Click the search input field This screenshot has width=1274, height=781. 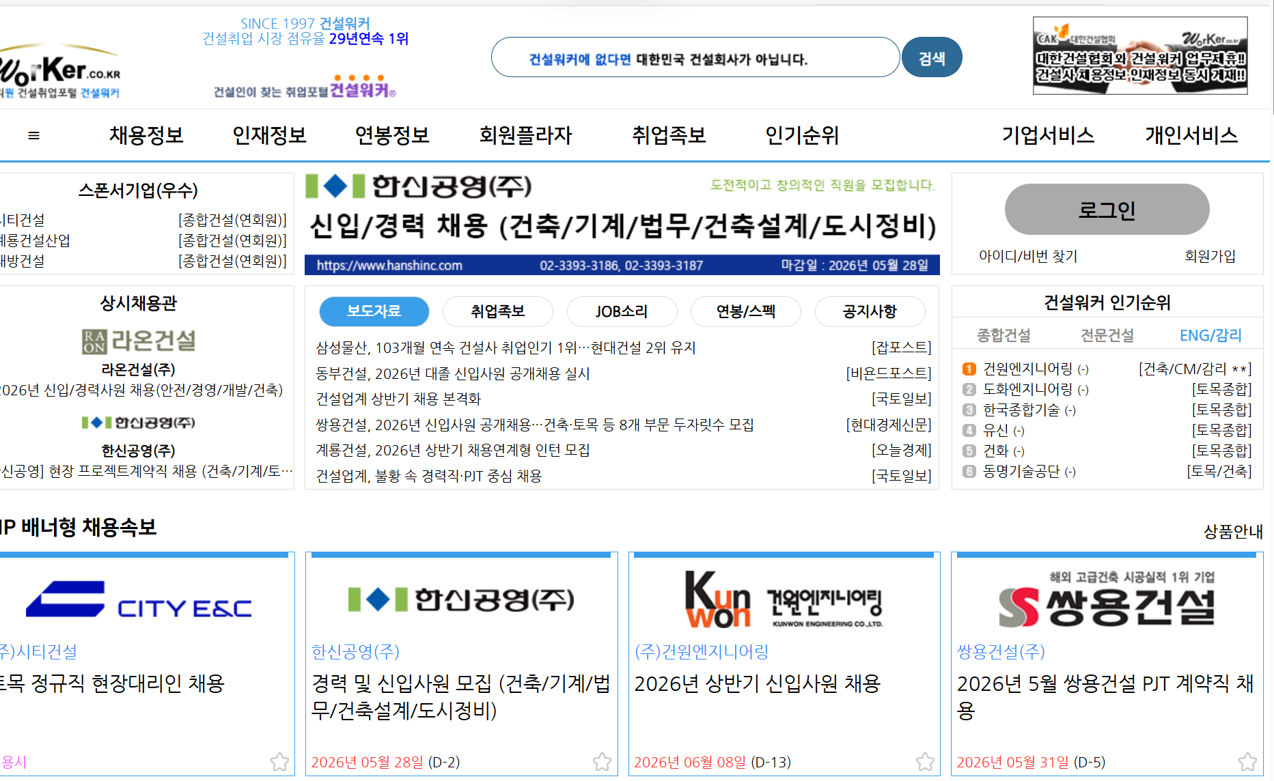pos(695,57)
